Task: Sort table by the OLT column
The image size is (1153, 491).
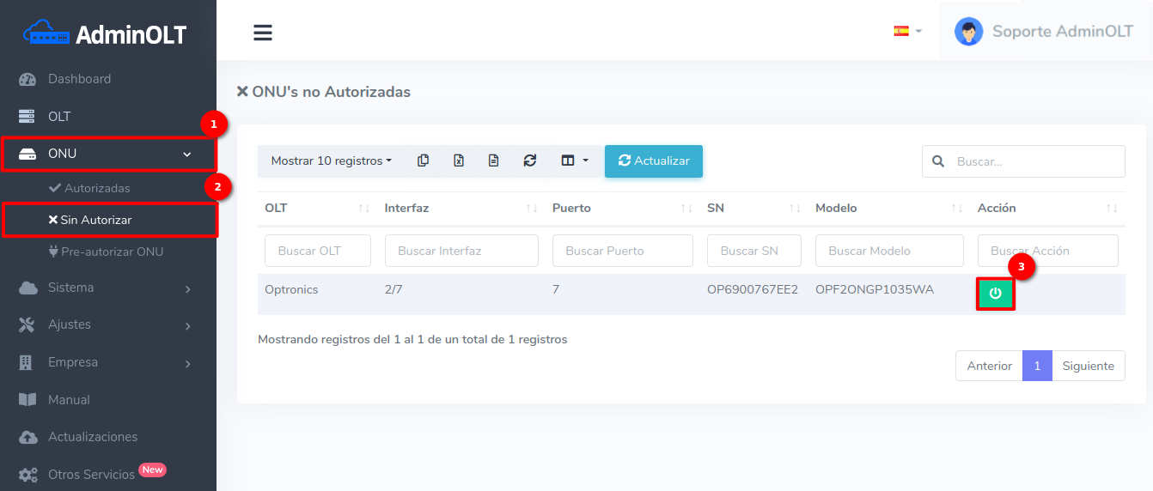Action: point(314,208)
